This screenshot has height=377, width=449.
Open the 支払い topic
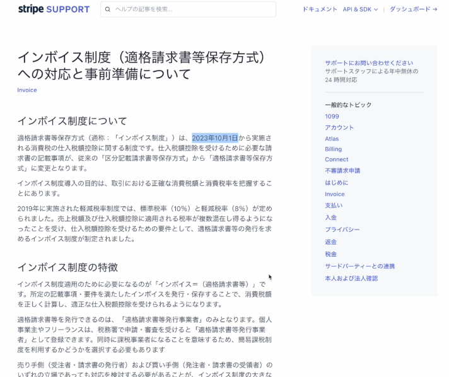334,206
